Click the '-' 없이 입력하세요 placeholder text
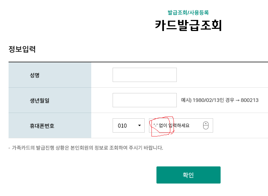268x196 pixels. tap(172, 125)
